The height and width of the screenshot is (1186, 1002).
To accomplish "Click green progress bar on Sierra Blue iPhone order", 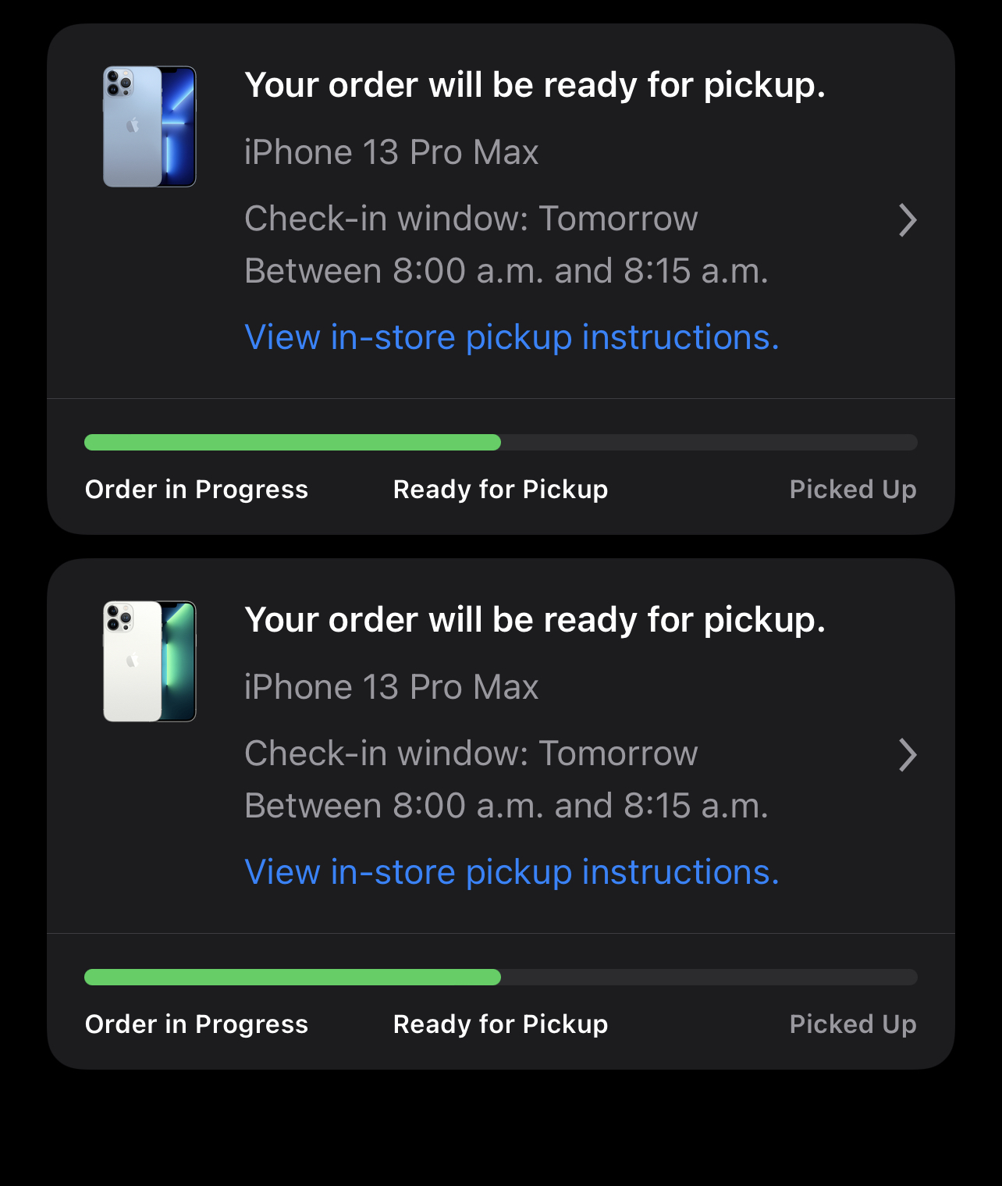I will click(293, 443).
